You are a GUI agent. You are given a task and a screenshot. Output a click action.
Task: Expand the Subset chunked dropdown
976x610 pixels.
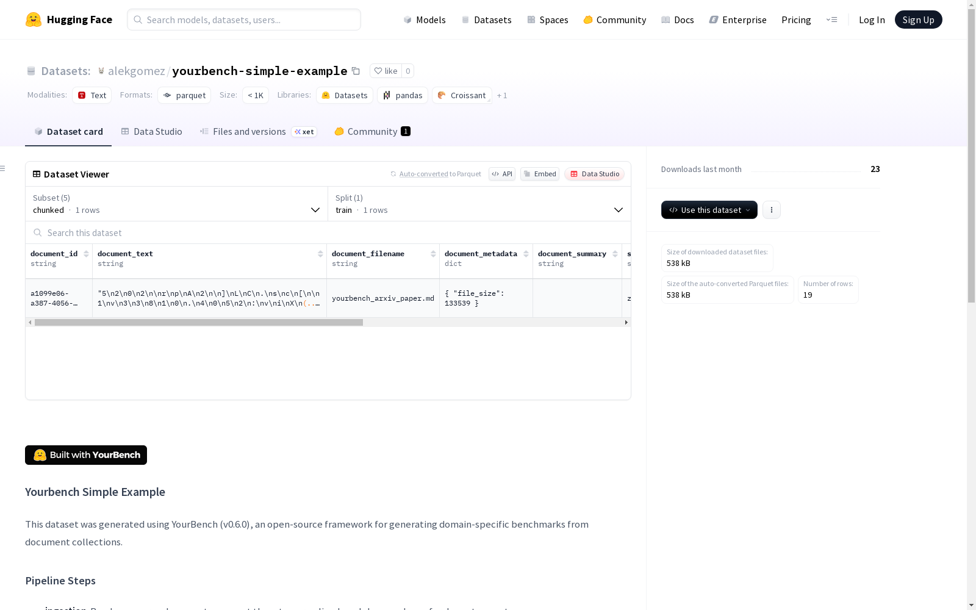pos(177,204)
